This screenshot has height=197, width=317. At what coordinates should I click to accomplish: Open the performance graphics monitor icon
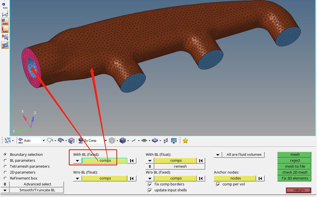point(174,140)
